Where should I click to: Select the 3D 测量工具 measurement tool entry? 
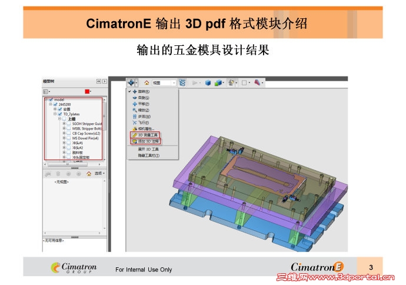[145, 135]
